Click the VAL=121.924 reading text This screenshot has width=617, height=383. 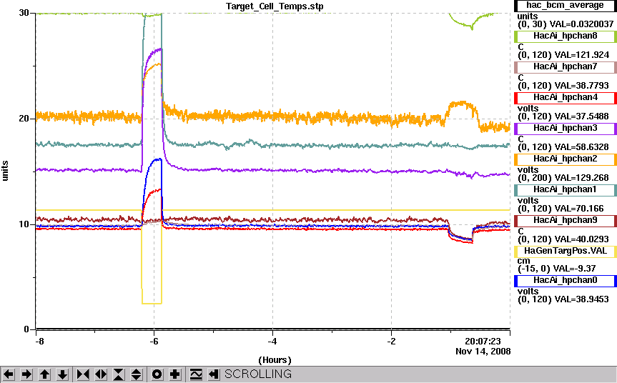click(x=581, y=55)
